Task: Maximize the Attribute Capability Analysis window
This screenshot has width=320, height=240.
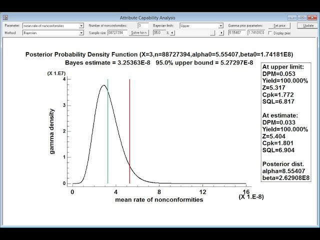Action: [302, 18]
